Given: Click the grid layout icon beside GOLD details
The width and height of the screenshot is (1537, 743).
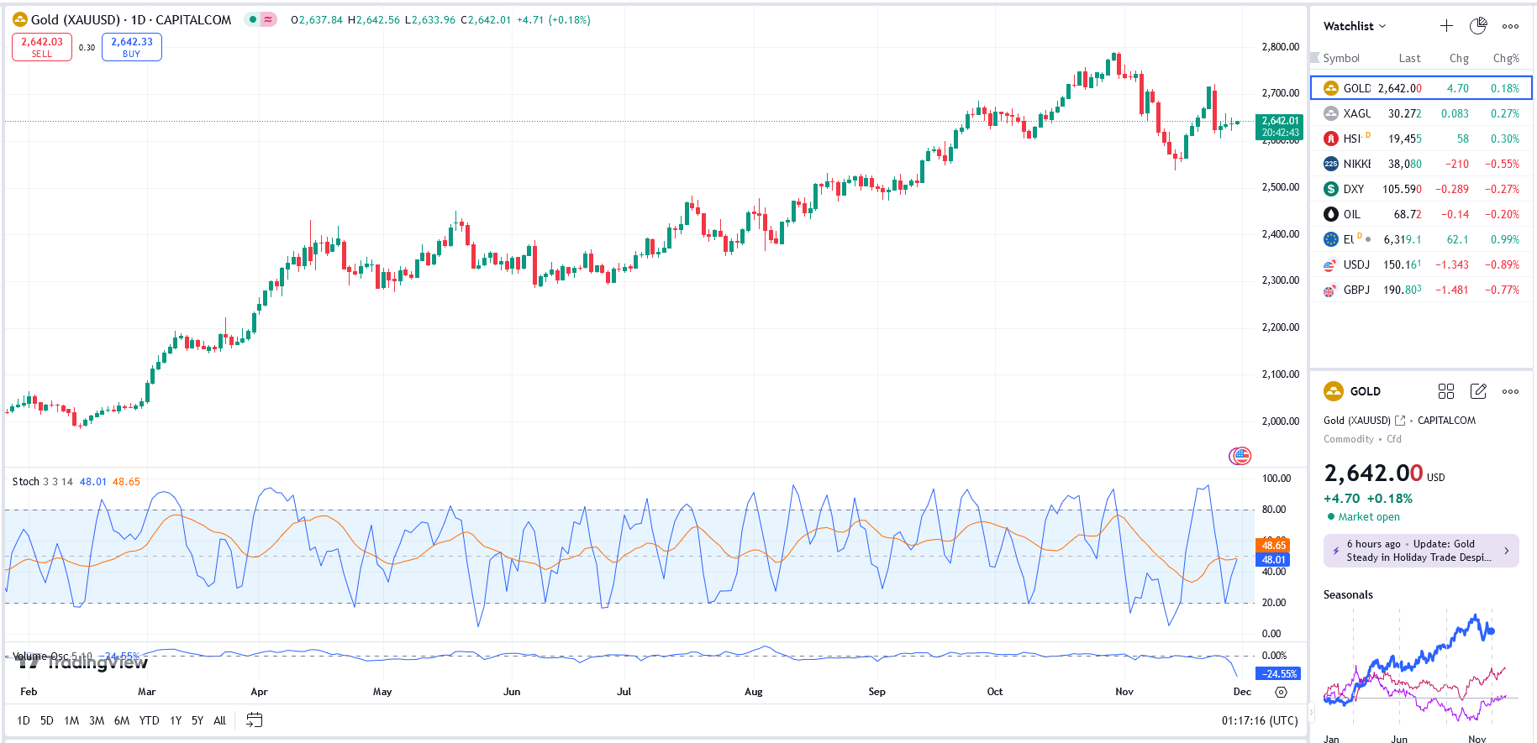Looking at the screenshot, I should pyautogui.click(x=1446, y=391).
